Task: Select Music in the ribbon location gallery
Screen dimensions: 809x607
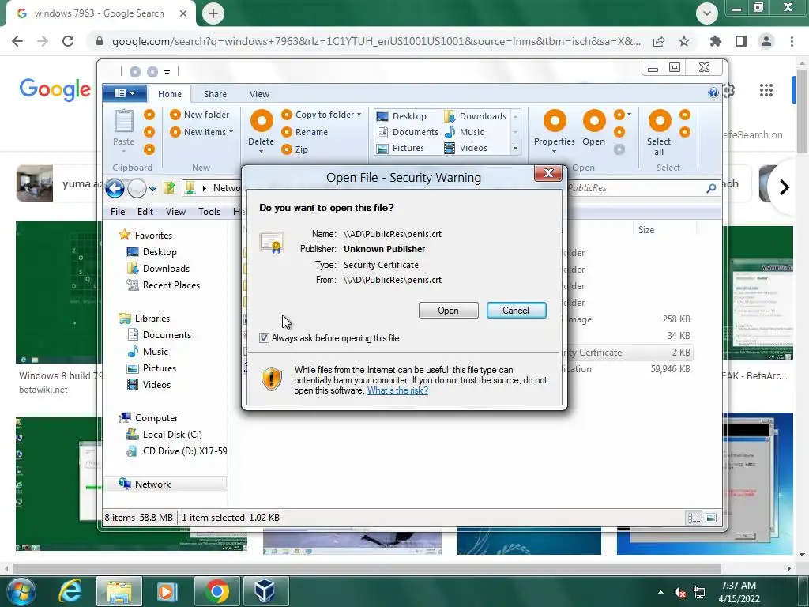Action: point(464,132)
